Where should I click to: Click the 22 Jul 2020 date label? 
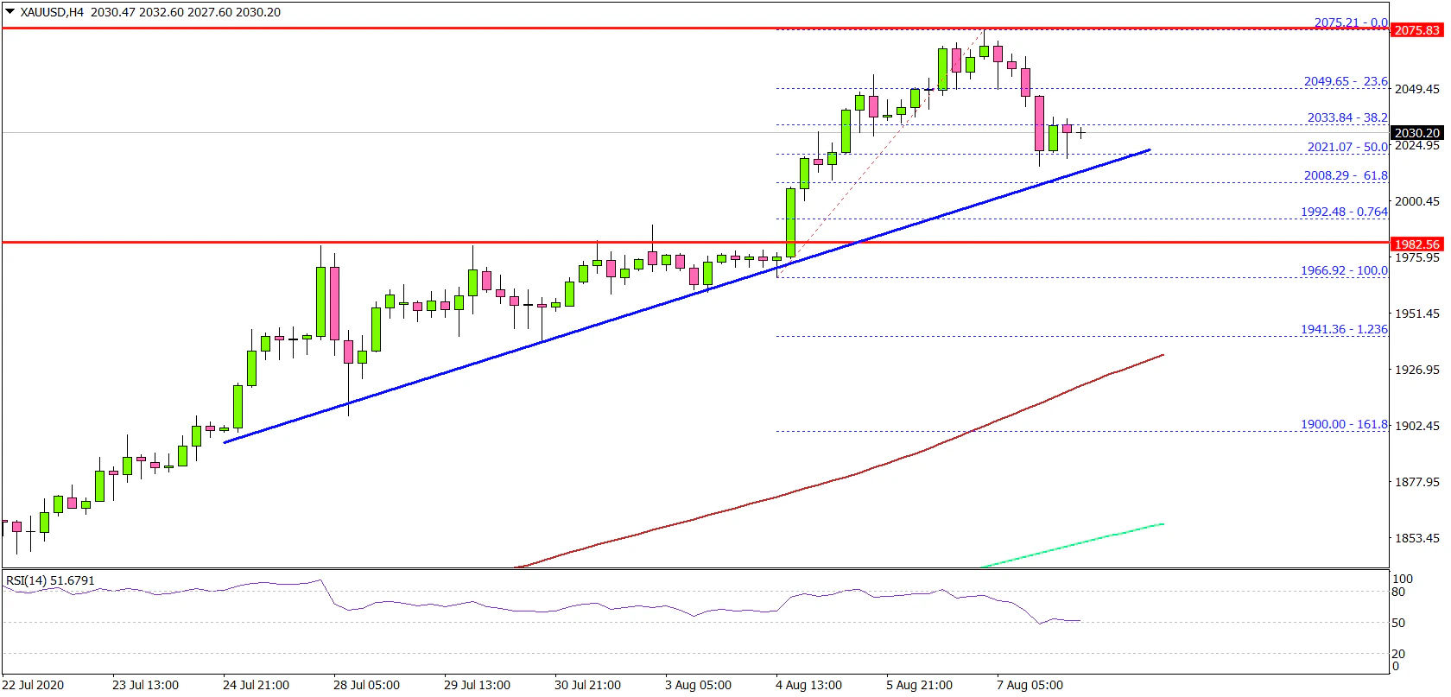[33, 685]
